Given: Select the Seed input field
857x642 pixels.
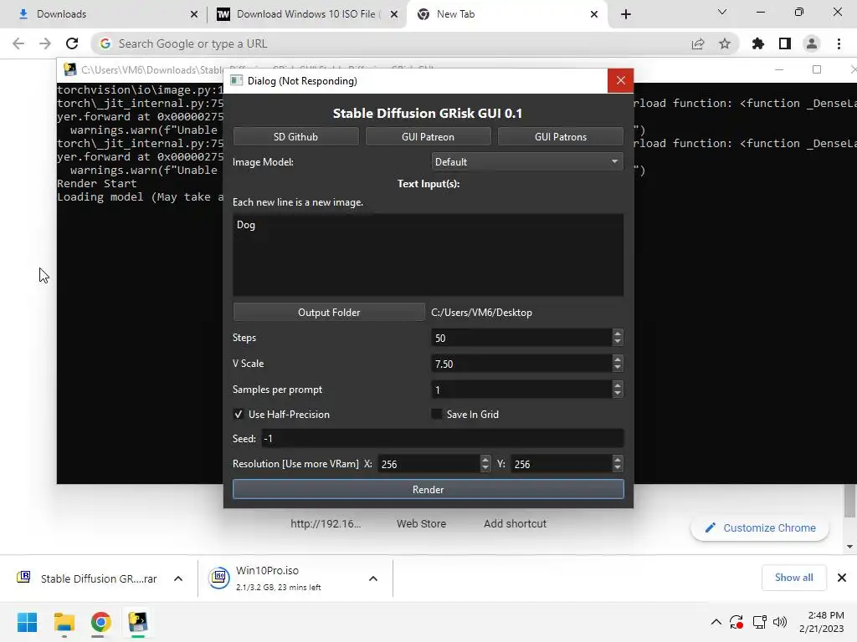Looking at the screenshot, I should (x=442, y=438).
